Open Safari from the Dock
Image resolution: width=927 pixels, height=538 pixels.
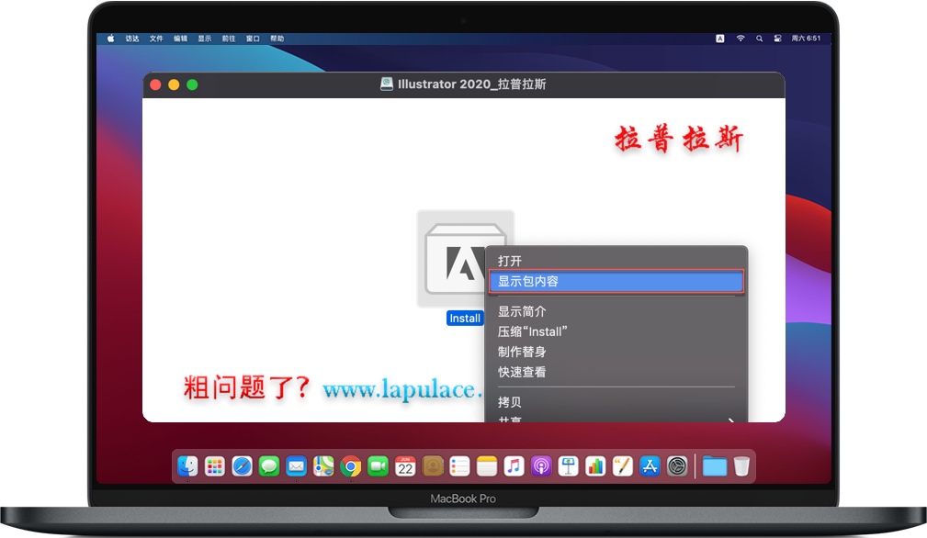pos(242,465)
